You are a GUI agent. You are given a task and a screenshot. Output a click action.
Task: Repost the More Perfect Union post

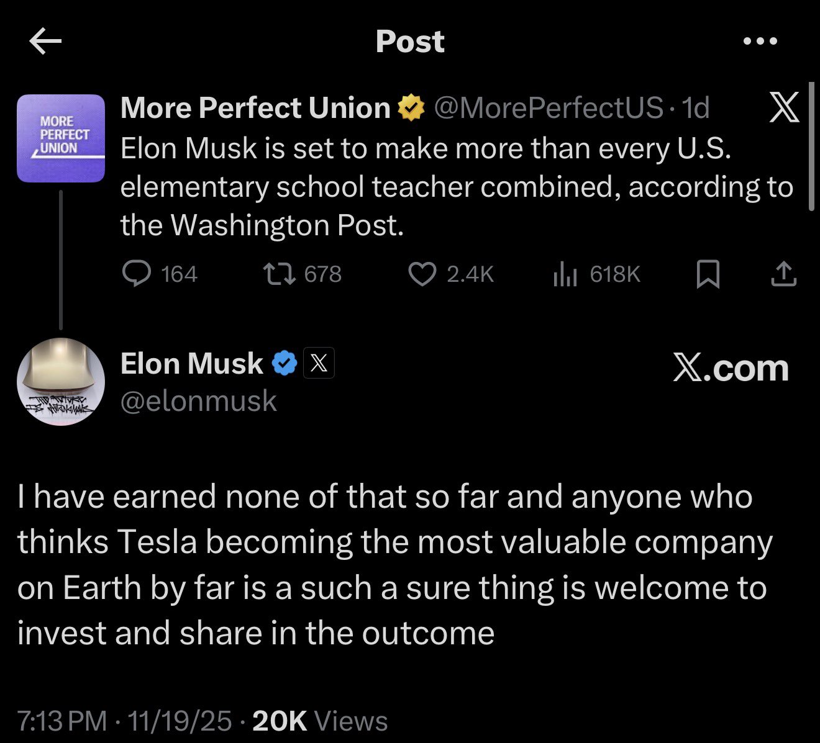[x=279, y=274]
